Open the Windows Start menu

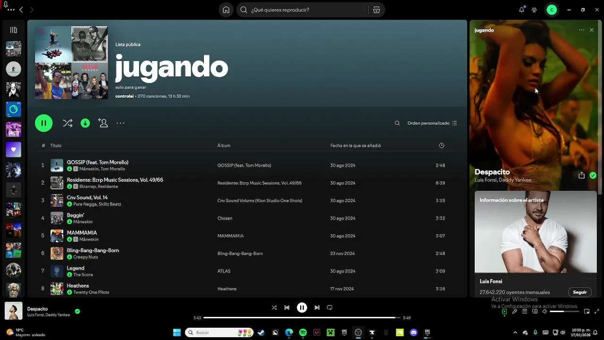click(177, 332)
